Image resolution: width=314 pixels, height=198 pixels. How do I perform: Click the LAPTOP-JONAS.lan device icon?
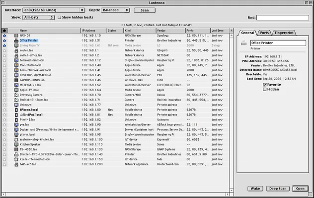(x=16, y=80)
